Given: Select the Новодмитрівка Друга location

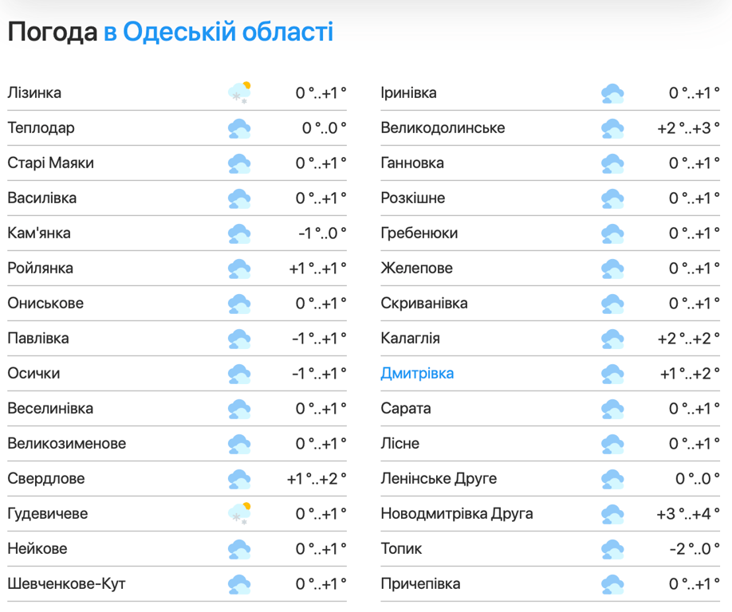Looking at the screenshot, I should [x=457, y=514].
